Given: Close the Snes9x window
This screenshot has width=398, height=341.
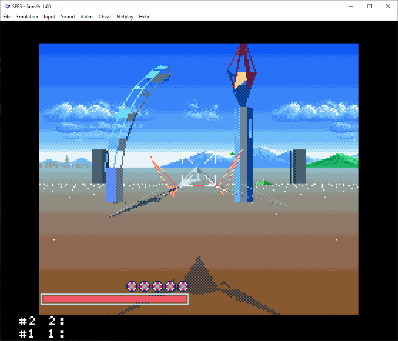Looking at the screenshot, I should click(388, 6).
